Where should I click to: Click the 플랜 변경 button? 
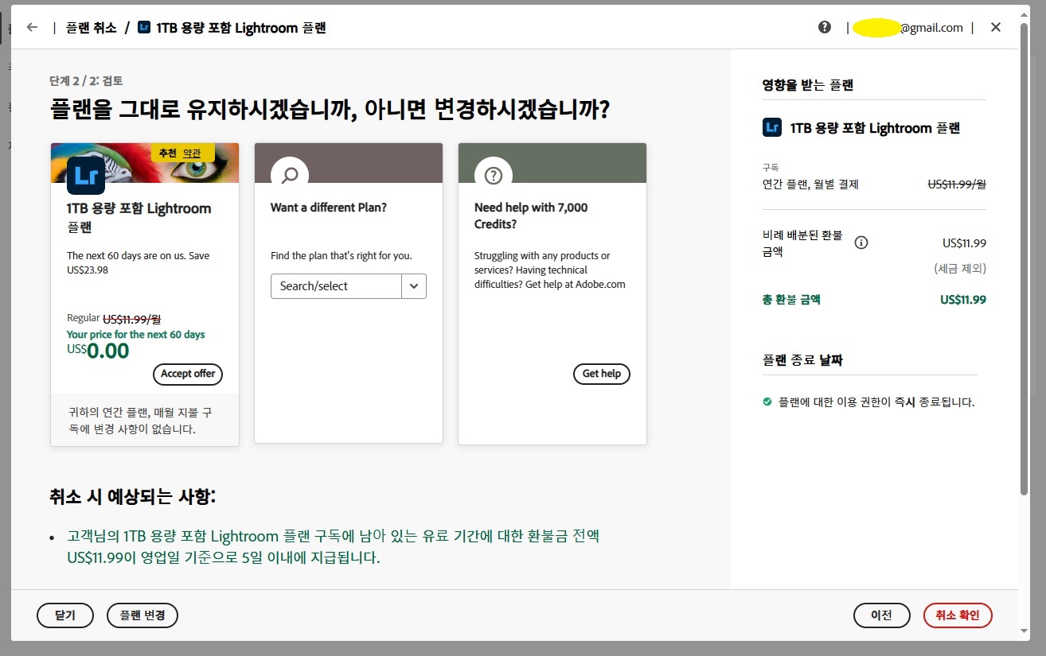click(142, 615)
